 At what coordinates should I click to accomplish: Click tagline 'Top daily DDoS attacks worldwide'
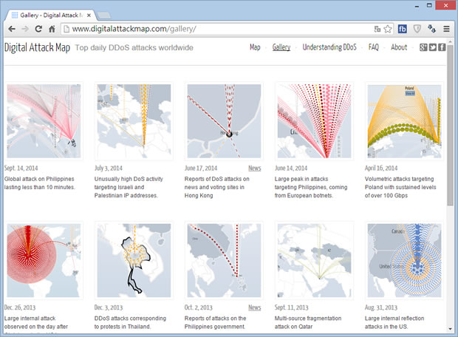(134, 47)
